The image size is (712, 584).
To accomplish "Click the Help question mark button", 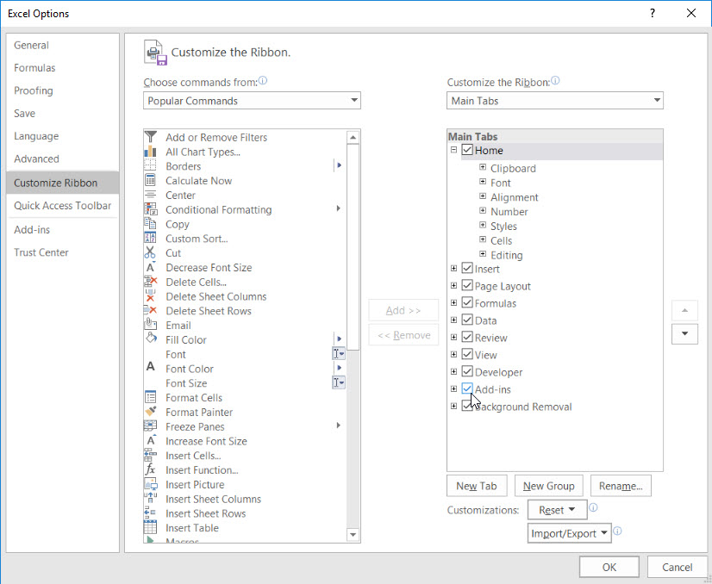I will coord(653,13).
